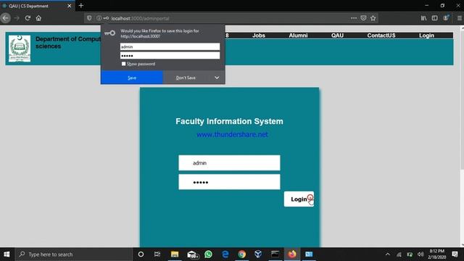464x261 pixels.
Task: Open the Jobs menu item
Action: (258, 36)
